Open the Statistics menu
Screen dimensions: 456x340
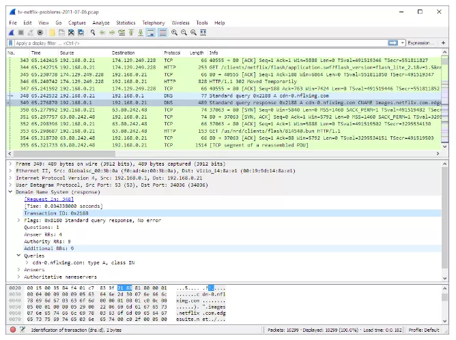click(x=126, y=22)
